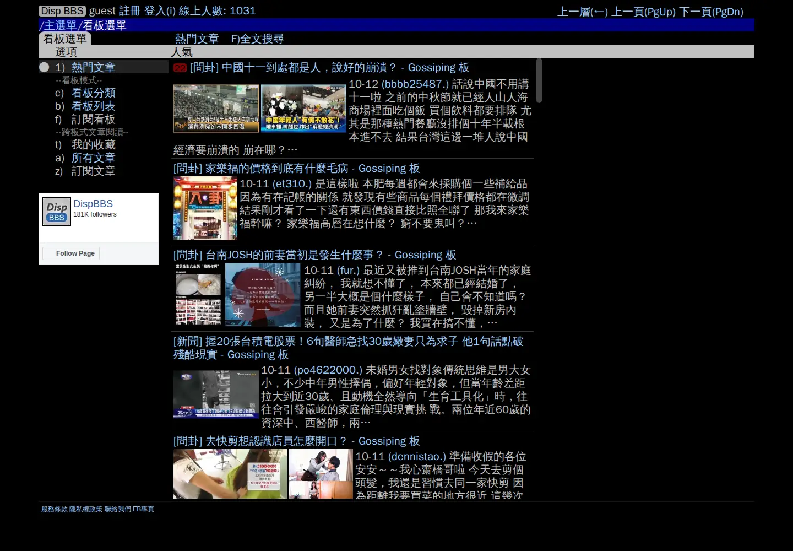Click the article list scrollbar thumb

539,80
